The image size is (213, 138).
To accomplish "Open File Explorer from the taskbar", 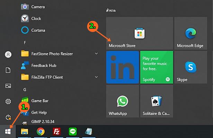I will (x=25, y=131).
